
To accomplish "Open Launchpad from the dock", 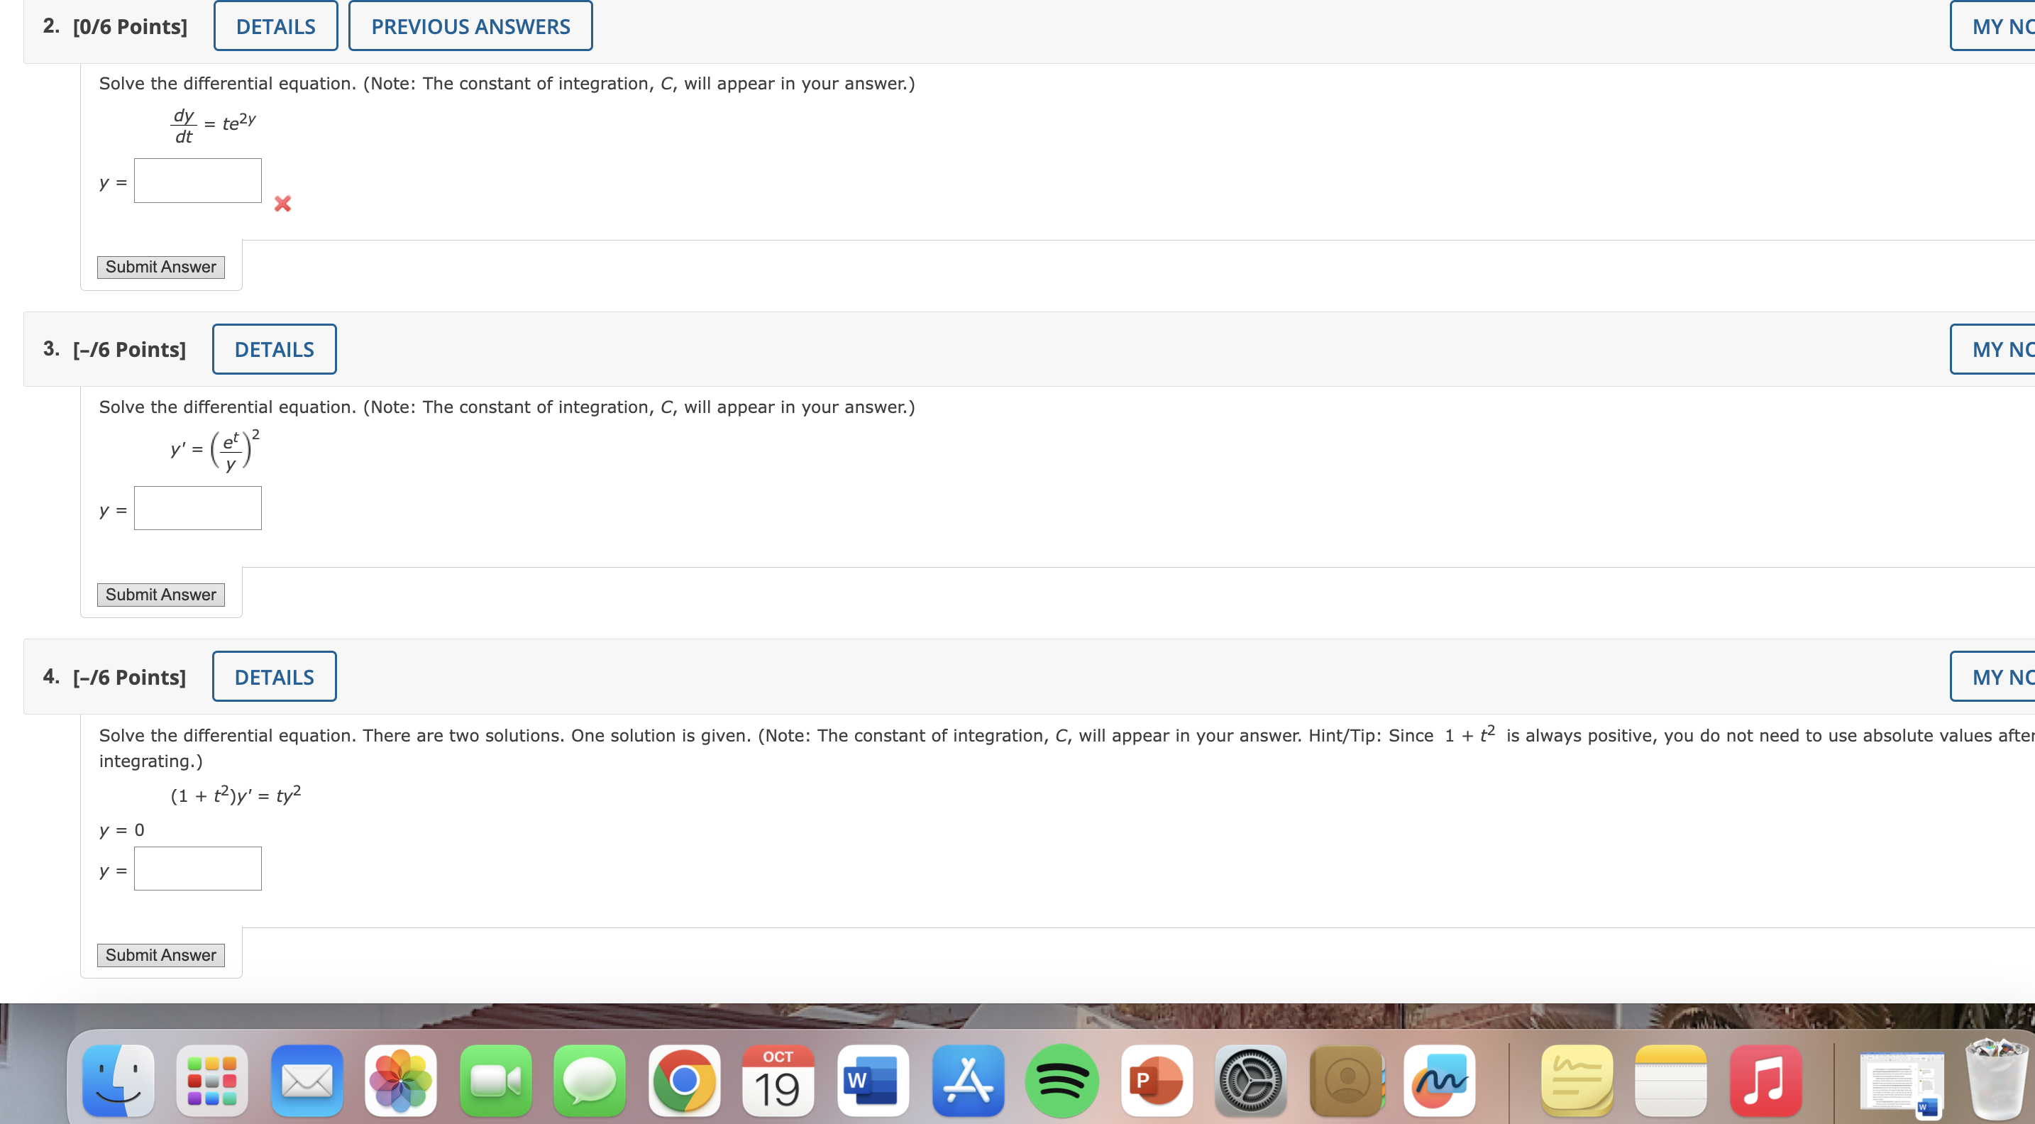I will (211, 1080).
